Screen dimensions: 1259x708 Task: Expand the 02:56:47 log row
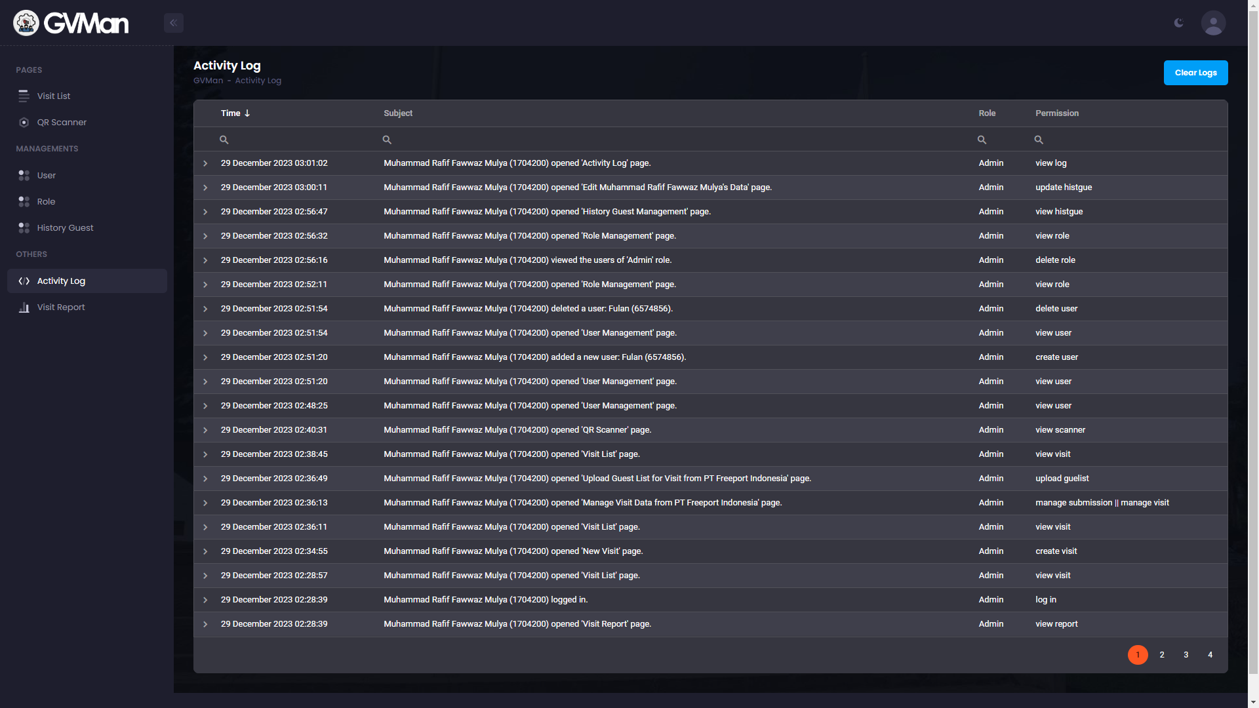[x=205, y=212]
